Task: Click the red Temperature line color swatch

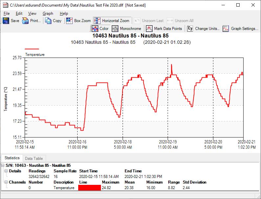Action: pos(89,188)
